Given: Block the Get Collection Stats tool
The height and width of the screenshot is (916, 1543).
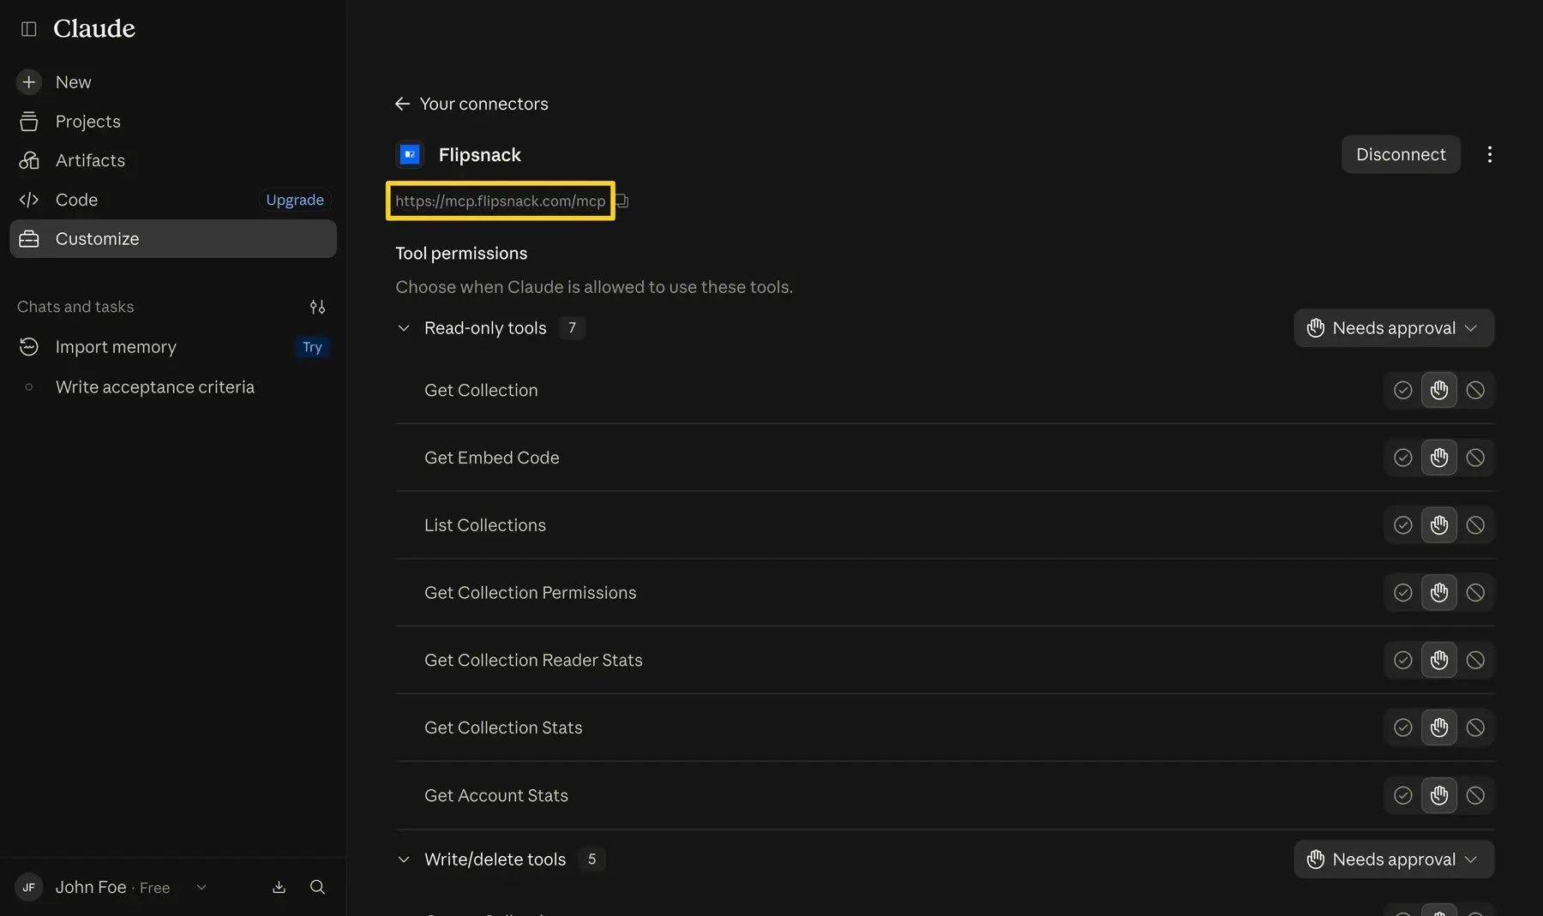Looking at the screenshot, I should coord(1475,727).
